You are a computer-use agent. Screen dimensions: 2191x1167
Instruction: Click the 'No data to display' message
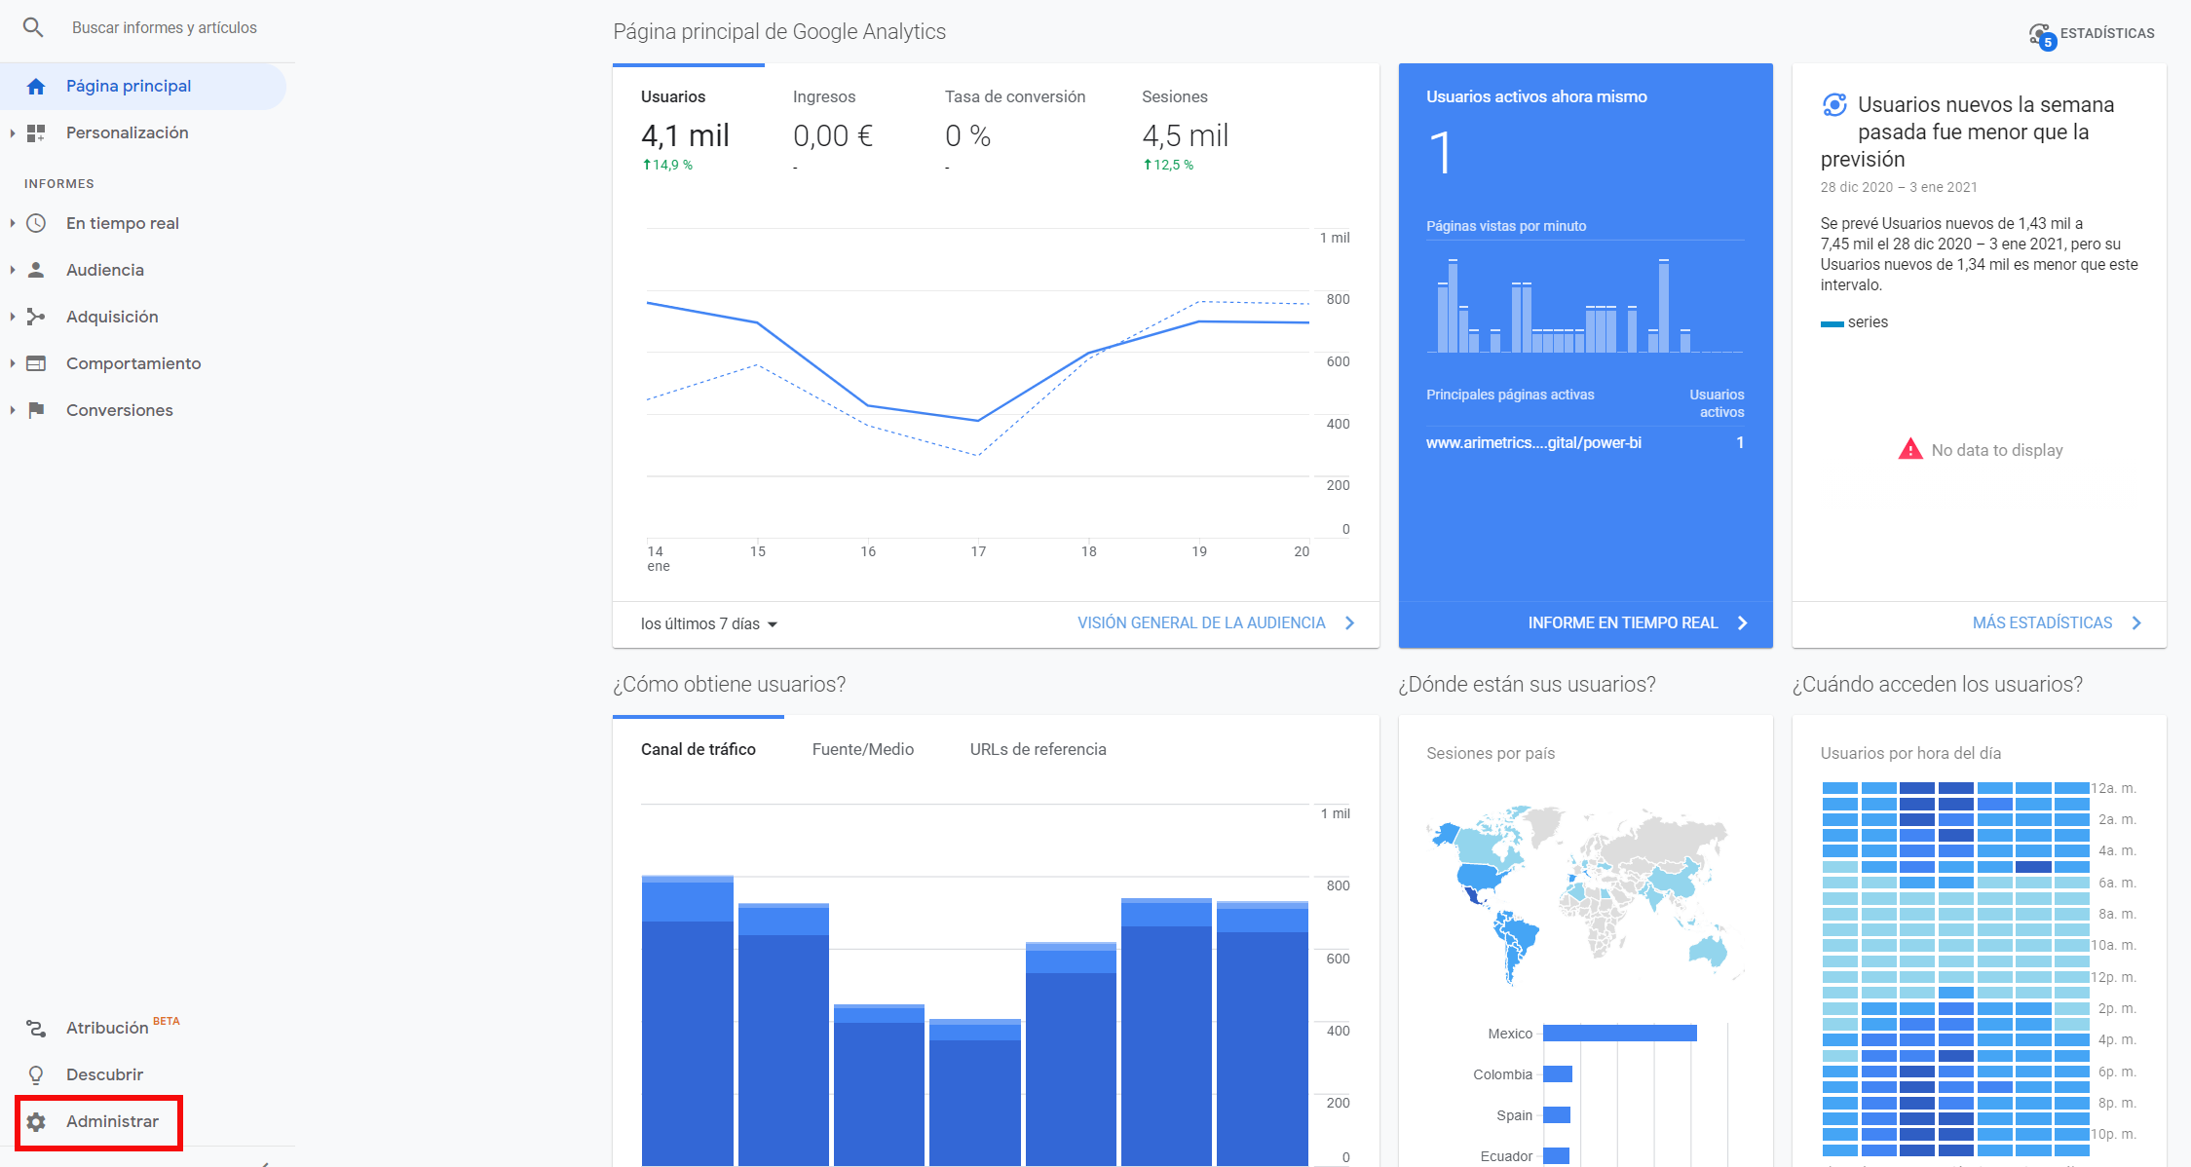pyautogui.click(x=1996, y=450)
